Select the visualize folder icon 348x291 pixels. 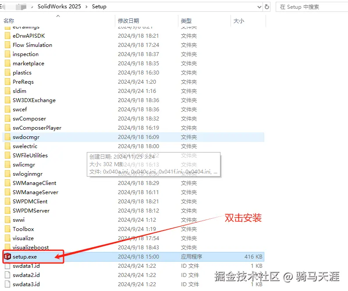pos(7,238)
